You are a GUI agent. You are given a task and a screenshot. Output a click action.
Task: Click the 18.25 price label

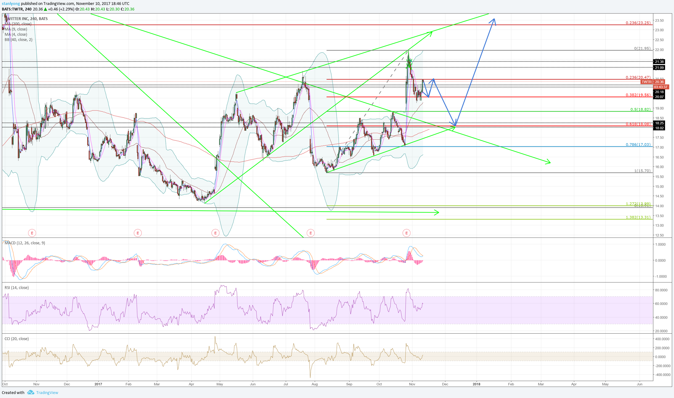tap(659, 123)
